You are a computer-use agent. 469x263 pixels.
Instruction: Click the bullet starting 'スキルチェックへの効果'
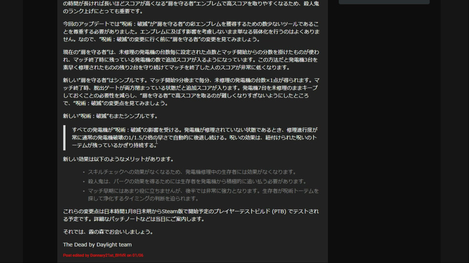click(192, 172)
